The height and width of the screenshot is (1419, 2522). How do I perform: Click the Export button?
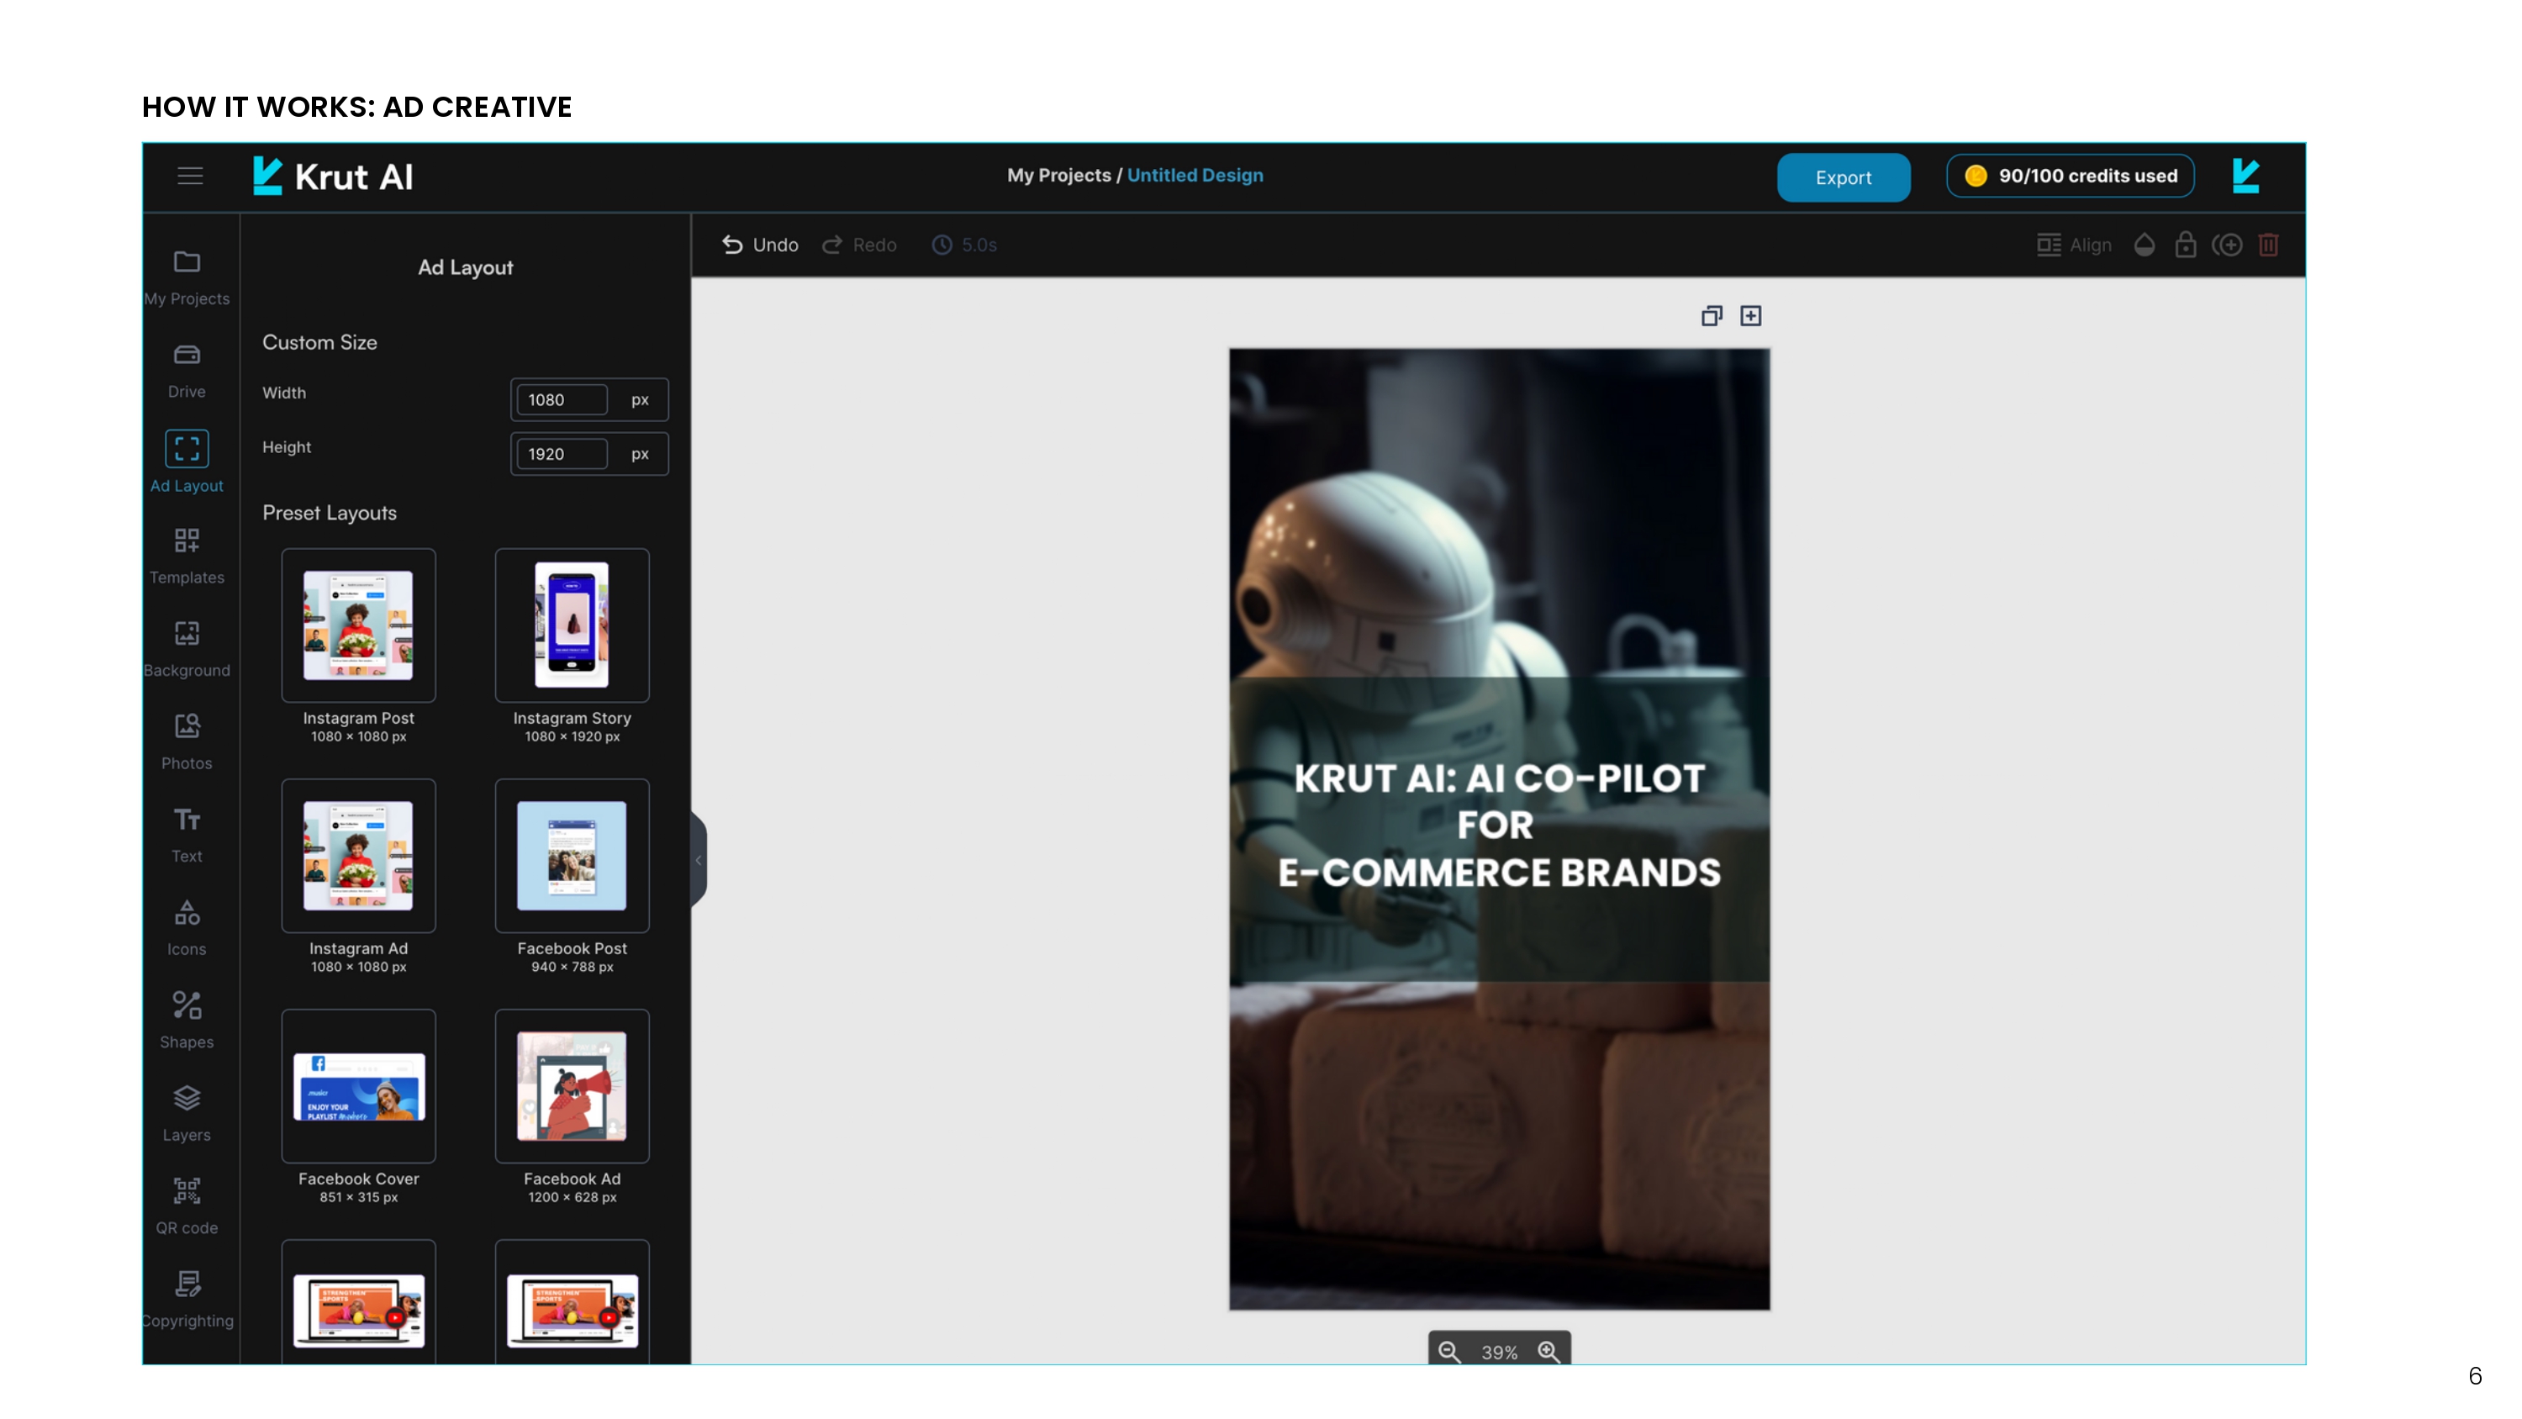1843,177
